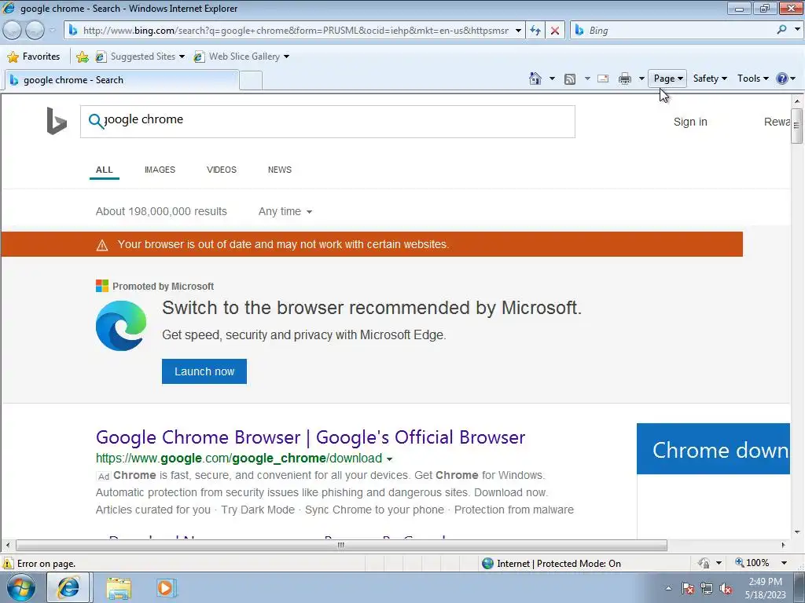Screen dimensions: 805x603
Task: Click the google.com/google_chrome/download URL
Action: pos(239,459)
